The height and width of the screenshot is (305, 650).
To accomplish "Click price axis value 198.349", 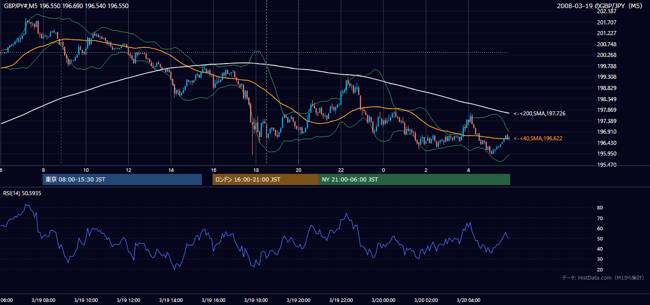I will pos(606,99).
